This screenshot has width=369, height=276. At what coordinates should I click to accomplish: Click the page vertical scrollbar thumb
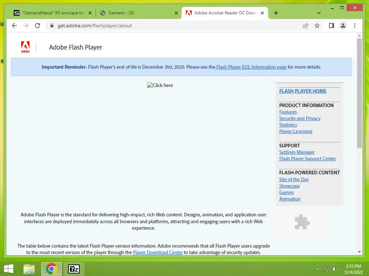click(359, 93)
